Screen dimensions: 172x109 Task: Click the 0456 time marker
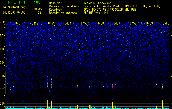click(x=100, y=23)
